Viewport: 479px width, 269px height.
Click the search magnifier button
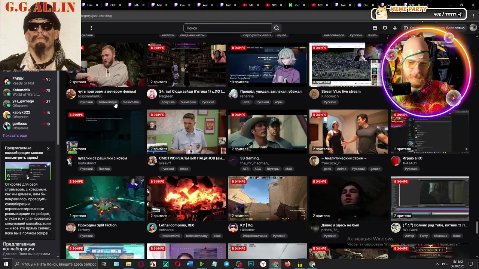277,28
